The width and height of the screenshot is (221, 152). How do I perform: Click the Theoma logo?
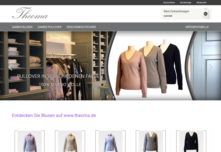click(30, 13)
